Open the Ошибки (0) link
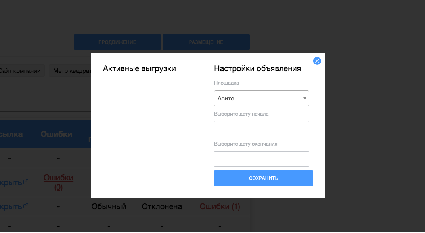Viewport: 425px width, 233px height. click(58, 182)
